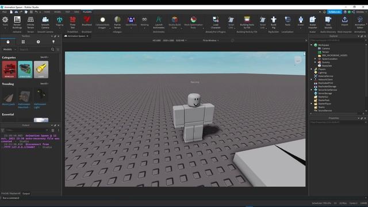Switch to the HOME ribbon tab
Screen dimensions: 368x207
pyautogui.click(x=47, y=11)
